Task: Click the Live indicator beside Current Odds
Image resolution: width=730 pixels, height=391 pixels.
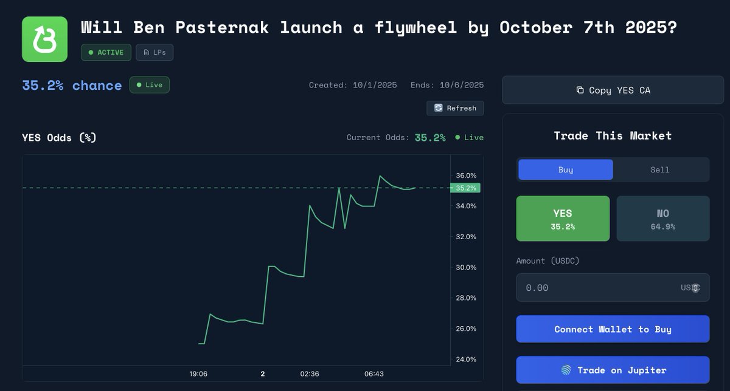Action: click(470, 138)
